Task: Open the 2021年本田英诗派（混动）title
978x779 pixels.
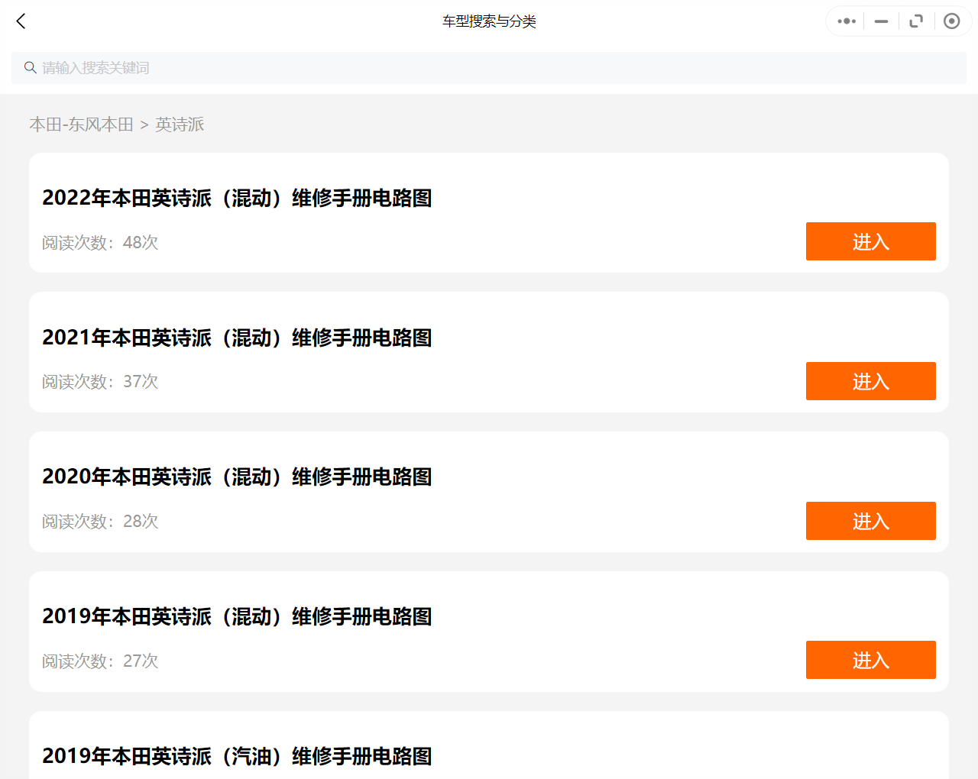Action: [237, 338]
